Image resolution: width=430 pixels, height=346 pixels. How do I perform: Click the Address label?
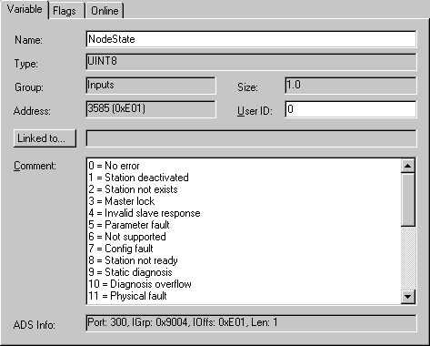click(x=32, y=111)
